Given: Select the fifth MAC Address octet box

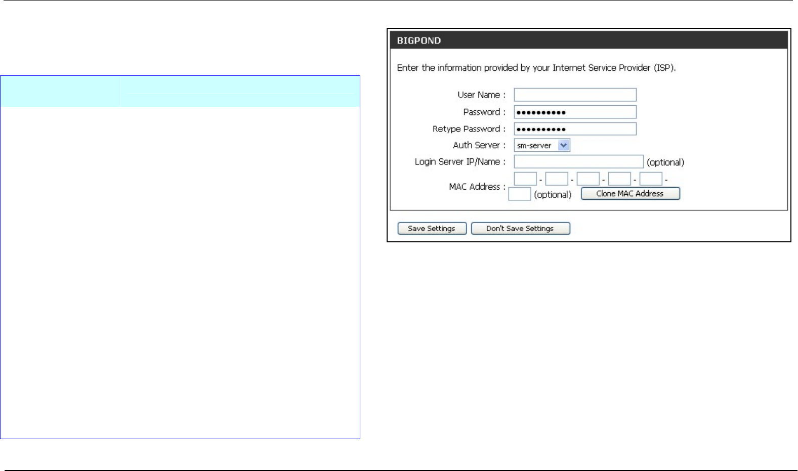Looking at the screenshot, I should [x=651, y=179].
